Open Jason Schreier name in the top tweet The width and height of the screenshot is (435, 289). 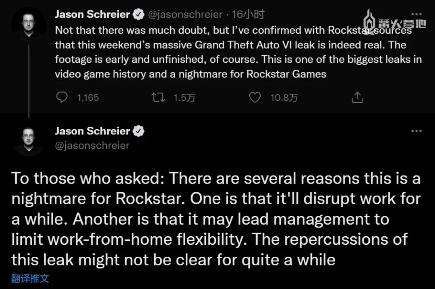pos(92,15)
